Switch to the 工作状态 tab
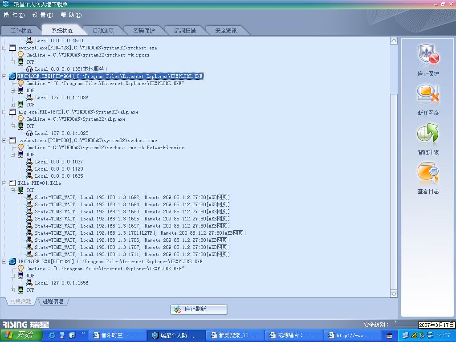Screen dimensions: 456x342 coord(21,31)
